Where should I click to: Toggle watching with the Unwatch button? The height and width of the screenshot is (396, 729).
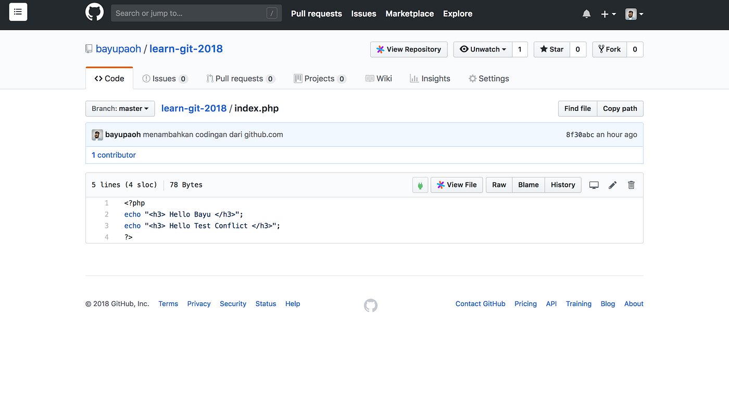[x=483, y=49]
